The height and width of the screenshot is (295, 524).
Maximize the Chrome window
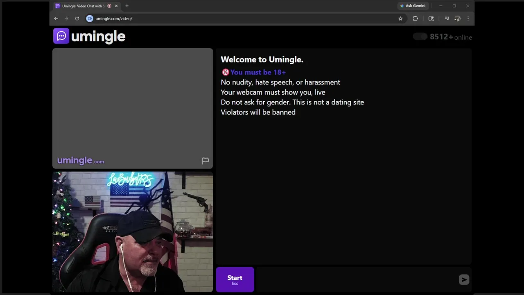pyautogui.click(x=454, y=6)
